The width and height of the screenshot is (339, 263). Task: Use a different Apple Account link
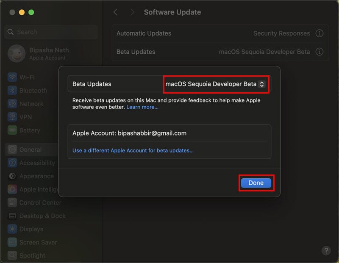coord(133,150)
